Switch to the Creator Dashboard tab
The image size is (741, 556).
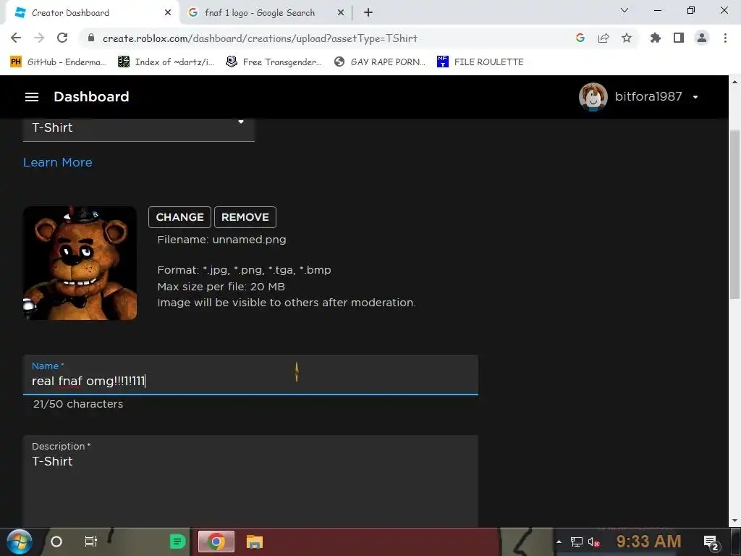[x=90, y=13]
